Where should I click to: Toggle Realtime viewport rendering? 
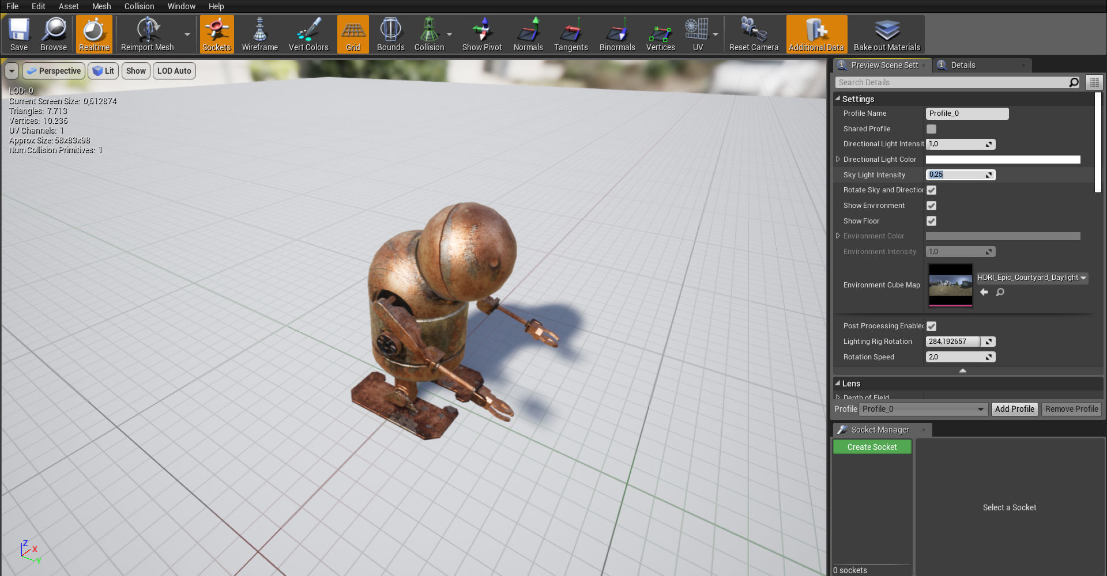(94, 35)
